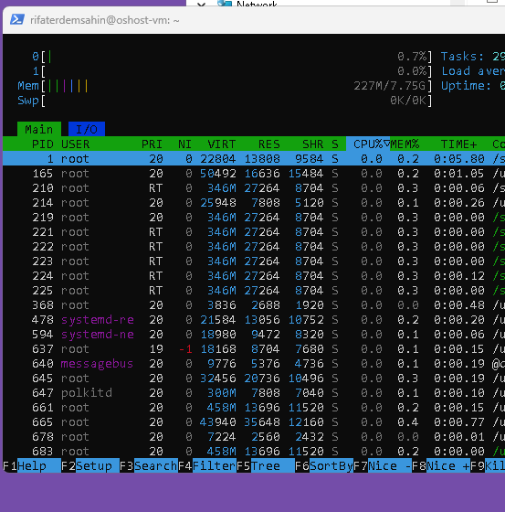This screenshot has width=505, height=512.
Task: Collapse the Network tree chevron
Action: [201, 4]
